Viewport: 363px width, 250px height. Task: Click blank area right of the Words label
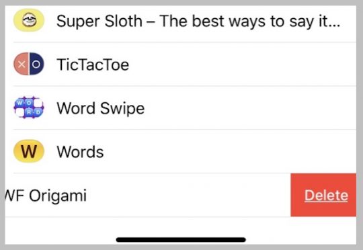click(230, 152)
